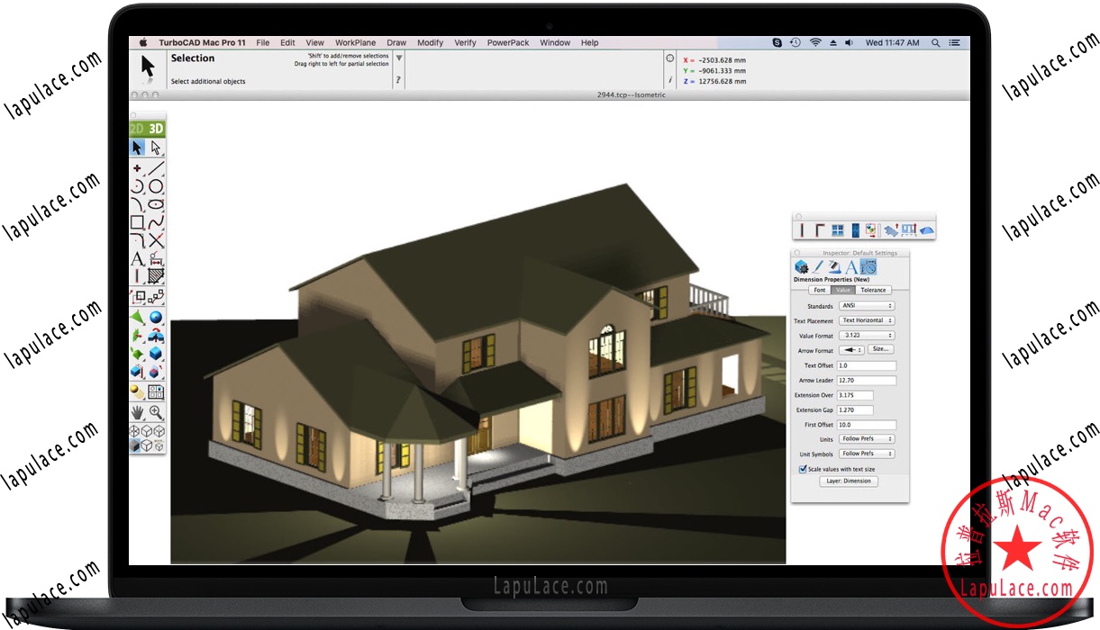Select the Window tool in the architecture palette
Screen dimensions: 1100x630
coord(837,229)
